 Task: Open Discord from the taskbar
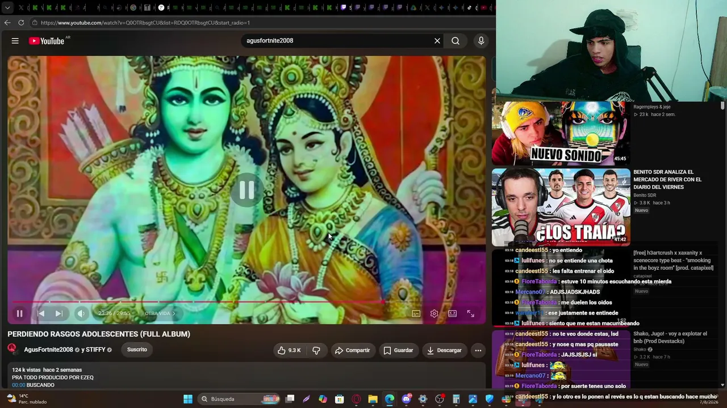pyautogui.click(x=406, y=399)
